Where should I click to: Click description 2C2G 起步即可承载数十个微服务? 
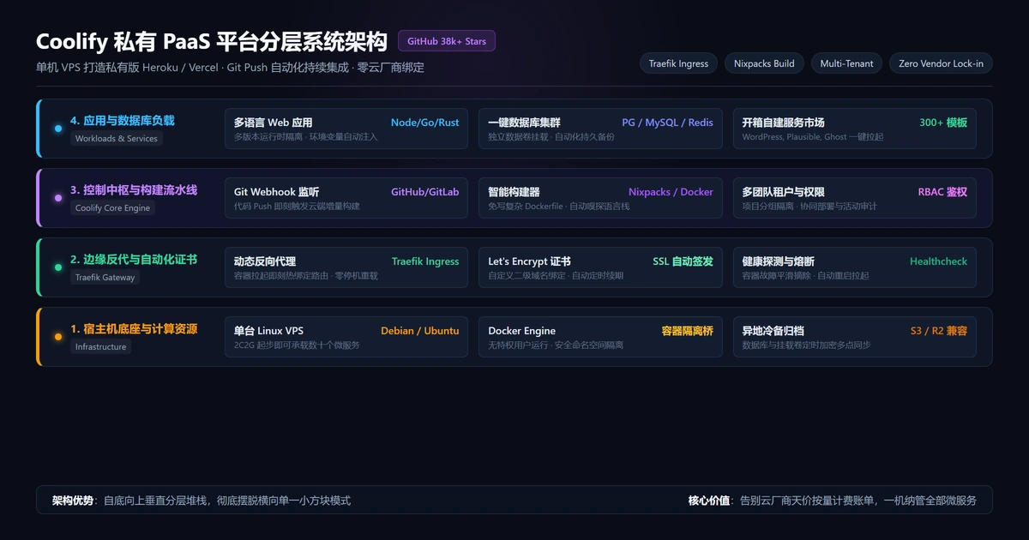point(297,345)
